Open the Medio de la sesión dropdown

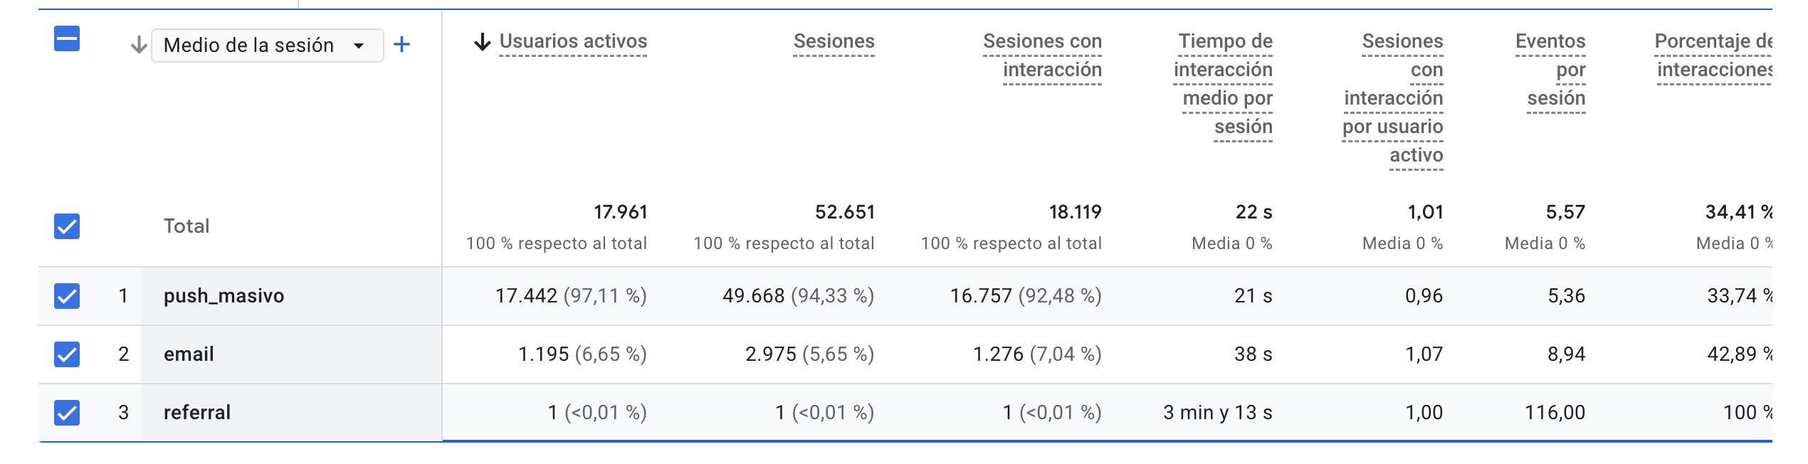pyautogui.click(x=267, y=46)
